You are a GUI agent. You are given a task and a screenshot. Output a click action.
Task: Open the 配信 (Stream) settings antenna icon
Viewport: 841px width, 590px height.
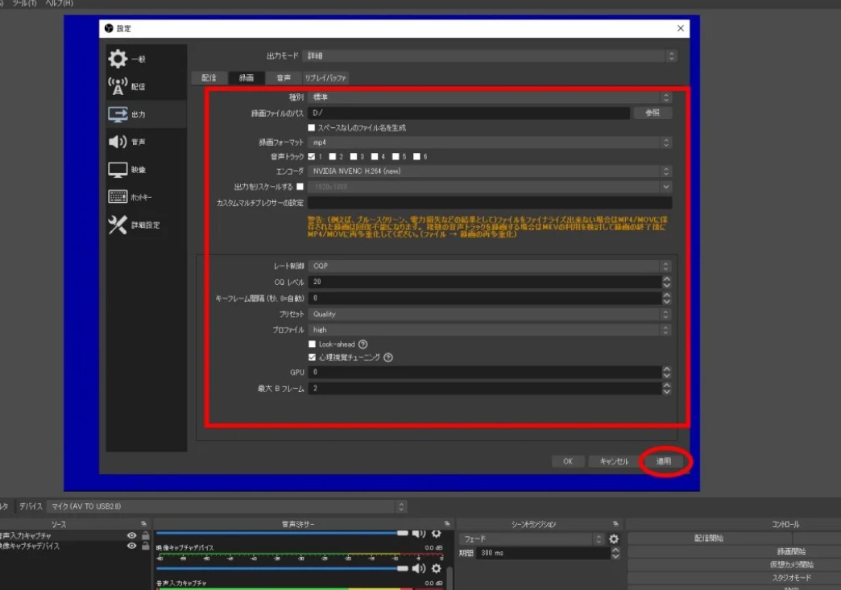pyautogui.click(x=118, y=86)
